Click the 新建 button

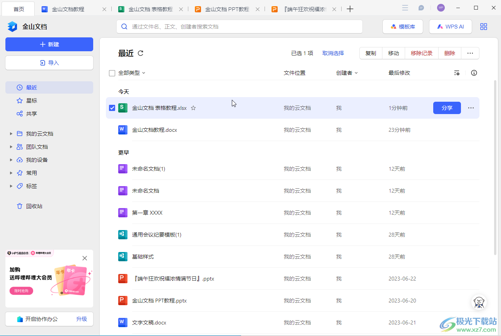tap(49, 44)
